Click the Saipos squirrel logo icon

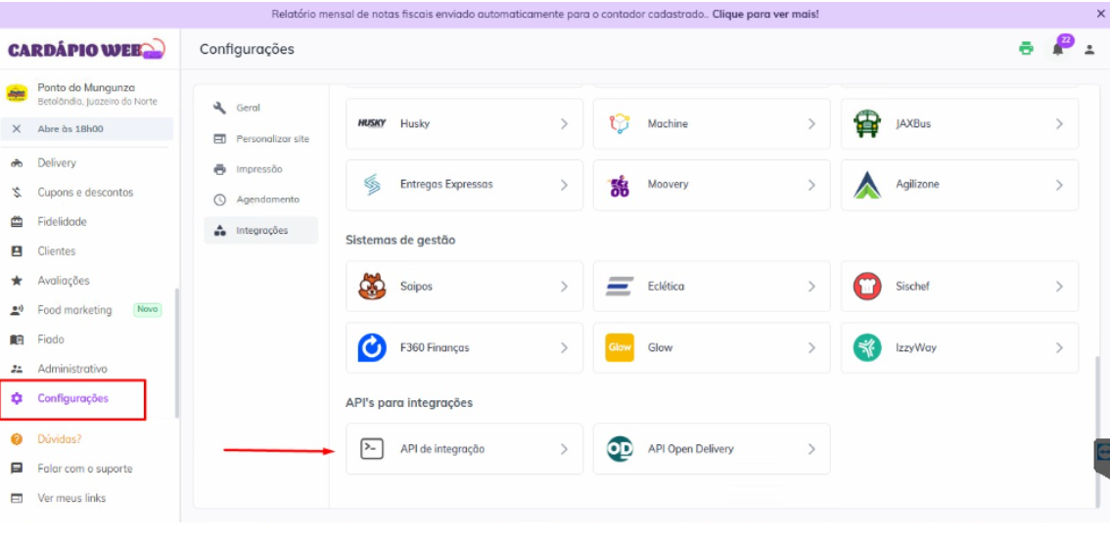(372, 287)
